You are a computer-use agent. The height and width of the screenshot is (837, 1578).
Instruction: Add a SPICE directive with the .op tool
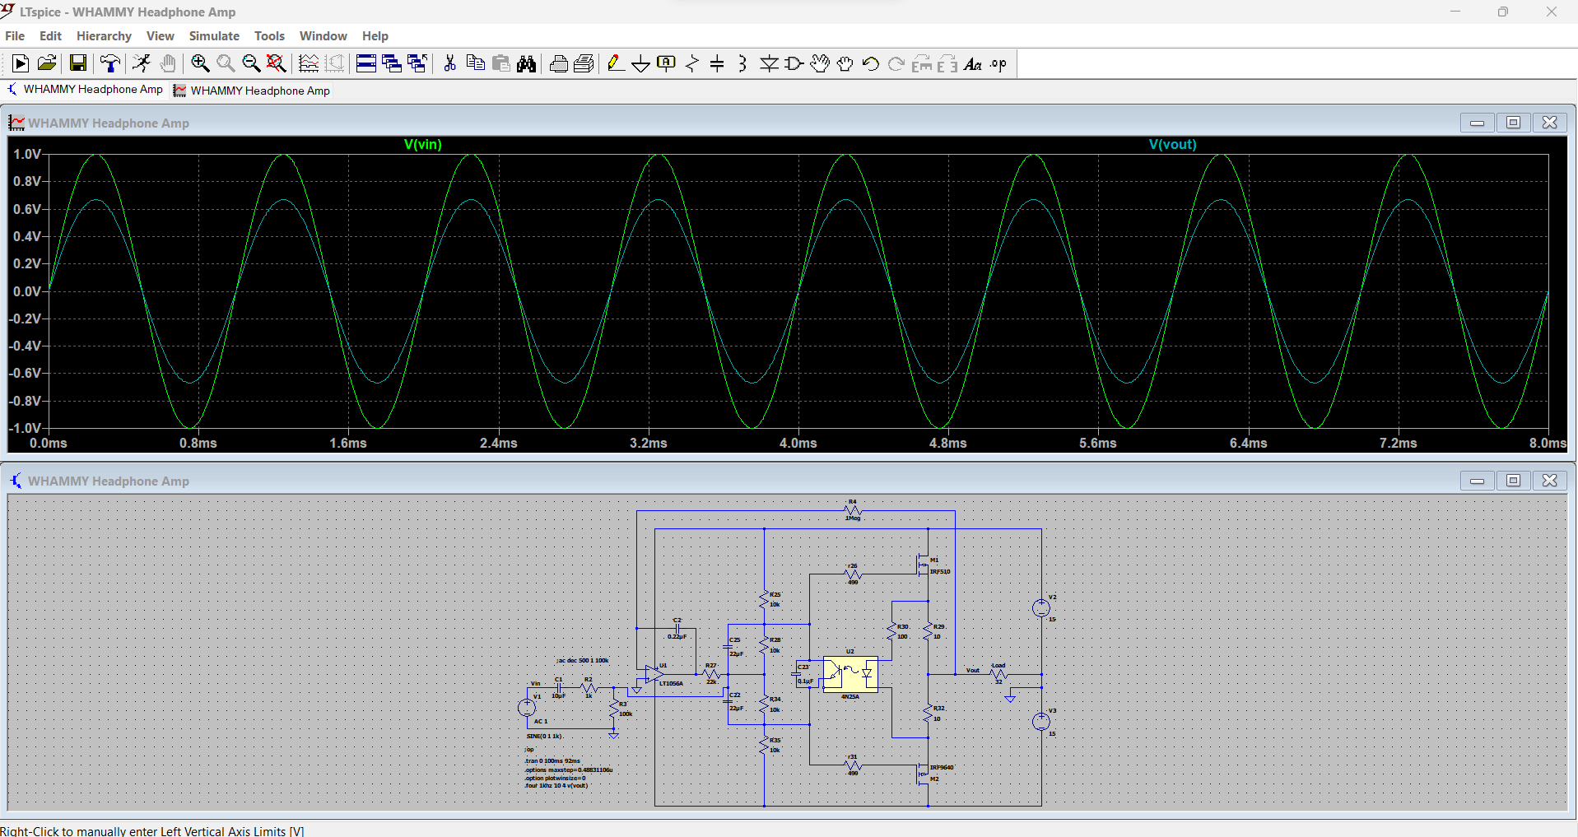[998, 63]
